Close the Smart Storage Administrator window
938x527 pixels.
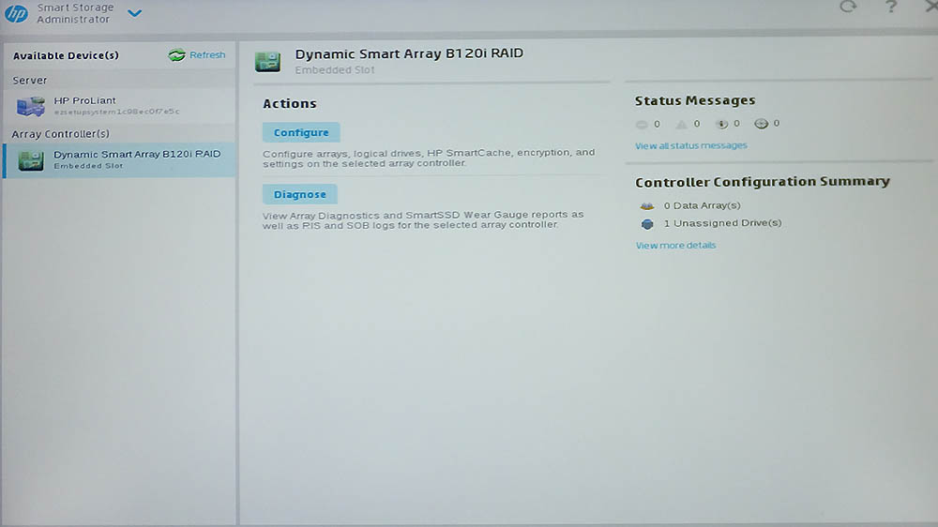click(931, 6)
